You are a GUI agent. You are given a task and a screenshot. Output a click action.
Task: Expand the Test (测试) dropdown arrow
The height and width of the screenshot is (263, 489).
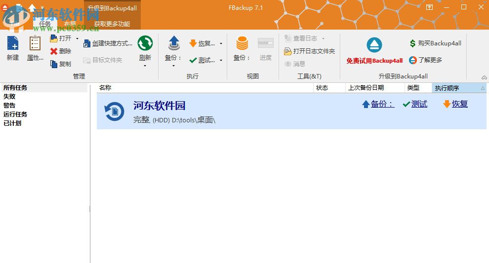[221, 60]
